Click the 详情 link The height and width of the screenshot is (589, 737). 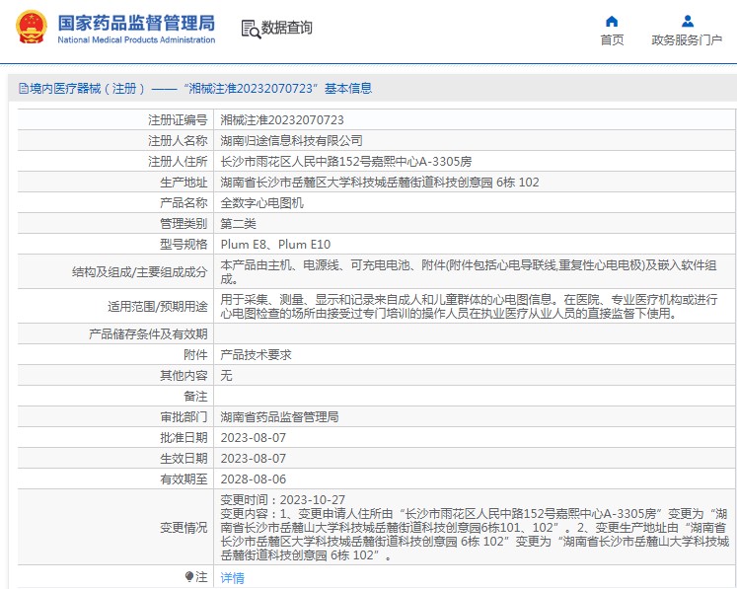pyautogui.click(x=232, y=577)
